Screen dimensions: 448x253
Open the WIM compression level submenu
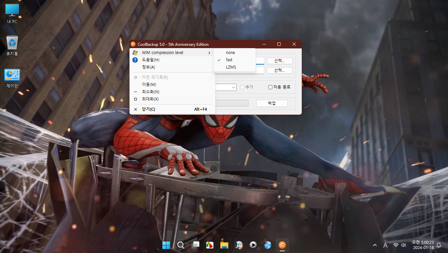[x=172, y=53]
